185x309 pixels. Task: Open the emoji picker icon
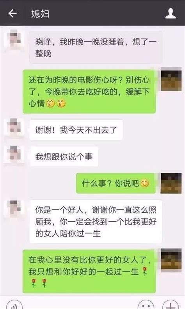point(146,305)
